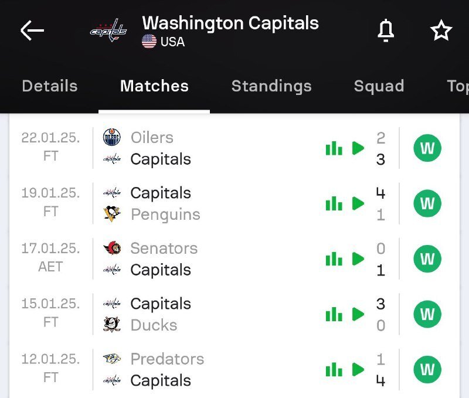Open the Oilers team name link

[152, 138]
